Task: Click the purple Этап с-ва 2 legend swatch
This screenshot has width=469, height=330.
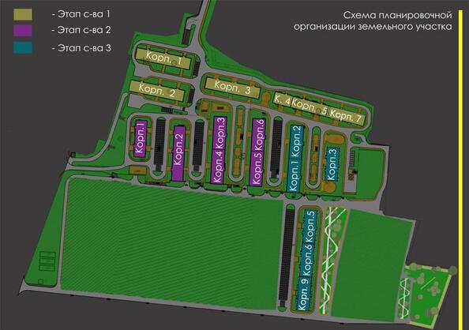Action: 23,31
